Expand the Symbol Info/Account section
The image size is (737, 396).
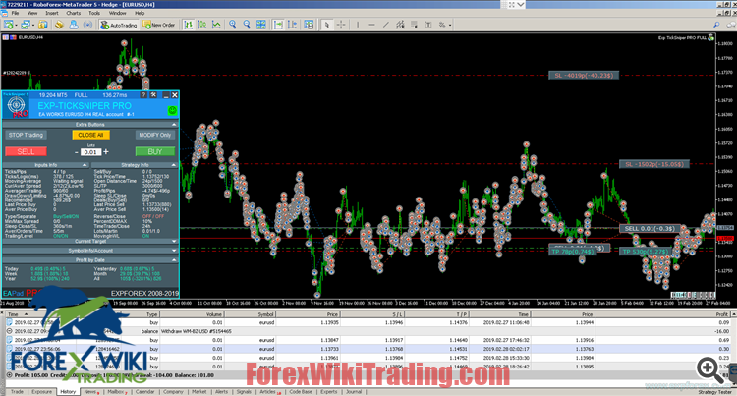(x=174, y=251)
